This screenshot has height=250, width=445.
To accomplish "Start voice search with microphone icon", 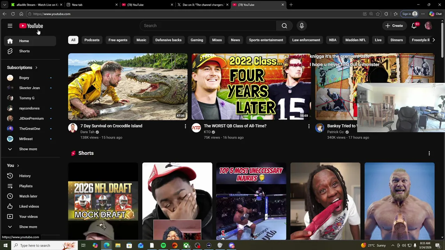I will click(302, 26).
